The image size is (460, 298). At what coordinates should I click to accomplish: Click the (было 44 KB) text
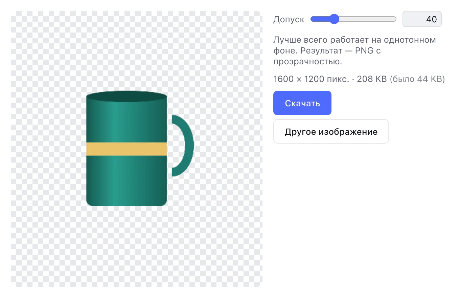[x=417, y=79]
